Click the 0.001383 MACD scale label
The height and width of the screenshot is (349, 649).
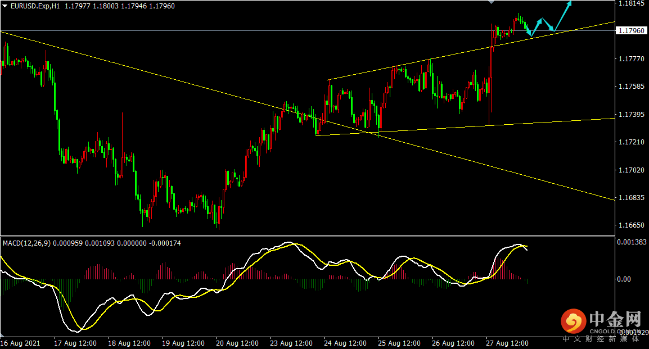point(632,242)
